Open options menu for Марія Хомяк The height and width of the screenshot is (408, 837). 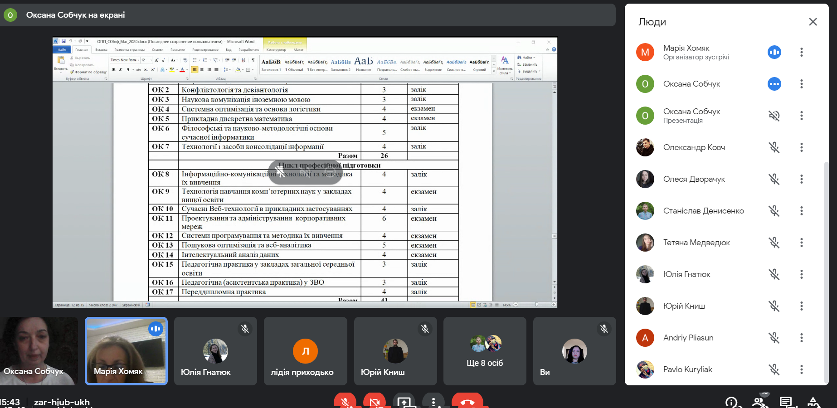801,52
